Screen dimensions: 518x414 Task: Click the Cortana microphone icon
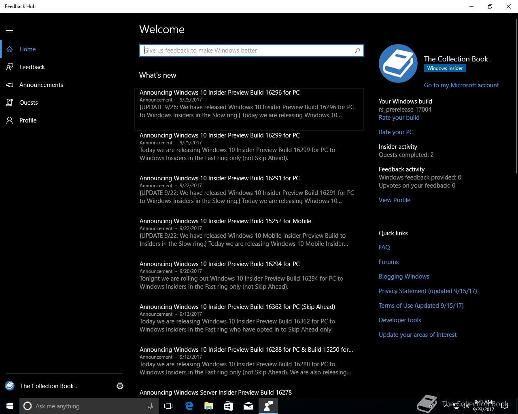[150, 406]
